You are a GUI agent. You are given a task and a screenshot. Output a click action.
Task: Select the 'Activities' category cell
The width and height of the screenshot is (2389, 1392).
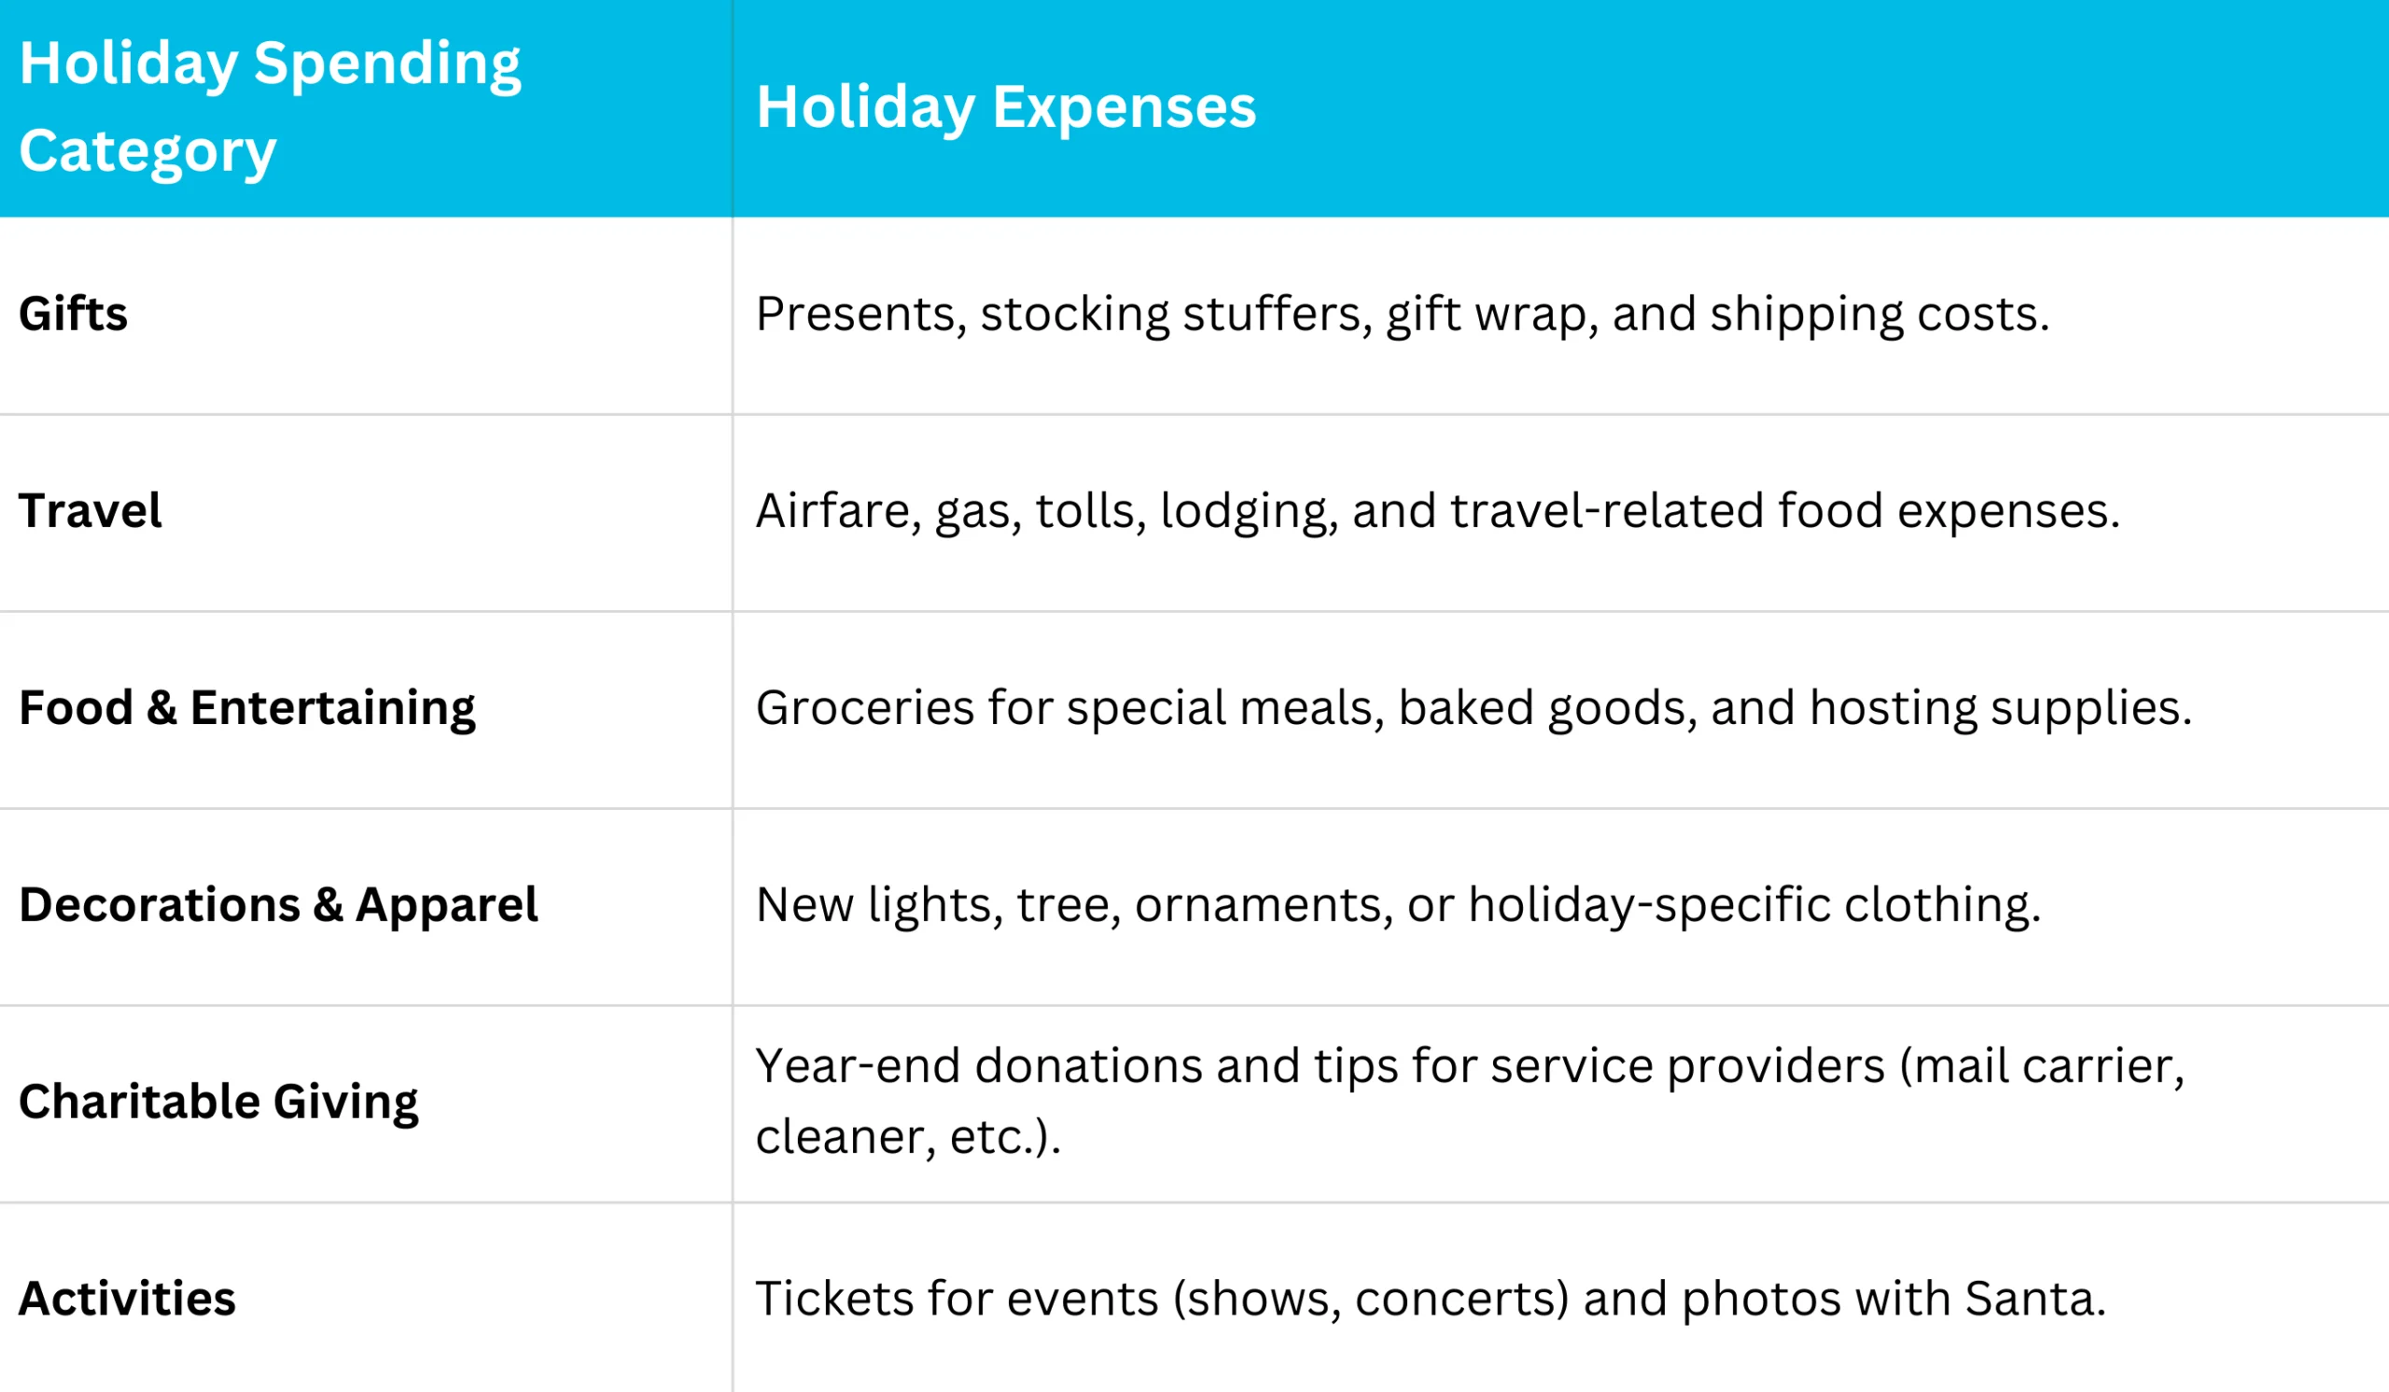tap(127, 1298)
